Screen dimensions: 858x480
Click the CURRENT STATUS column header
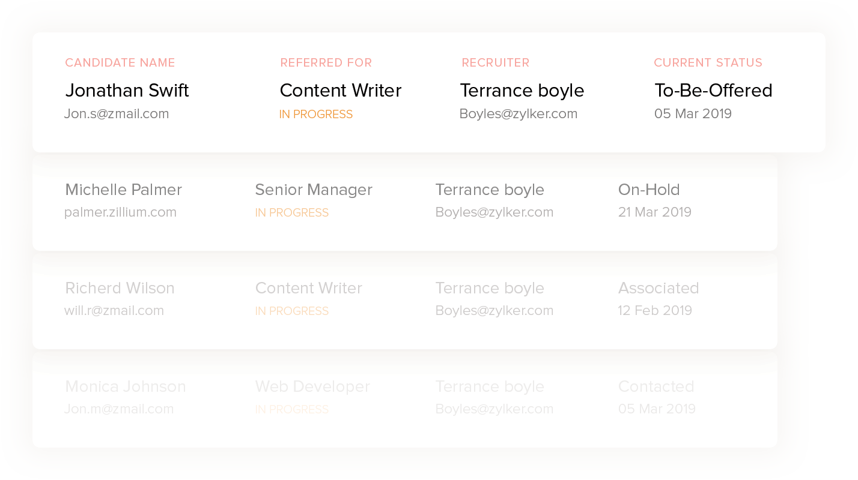(708, 63)
